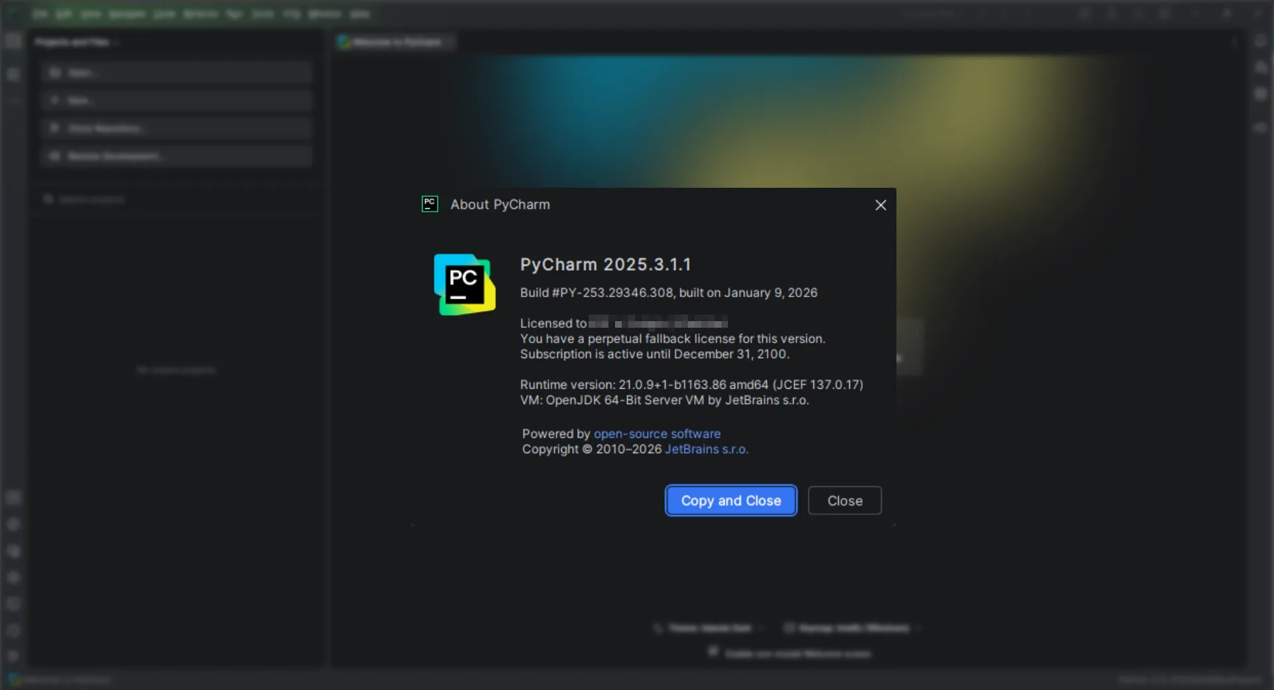Screen dimensions: 1274x690
Task: Open the open-source software link
Action: [x=657, y=434]
